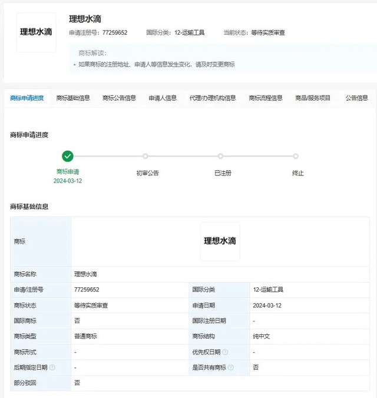Click the progress date 2024-03-12
377x398 pixels.
pyautogui.click(x=68, y=181)
